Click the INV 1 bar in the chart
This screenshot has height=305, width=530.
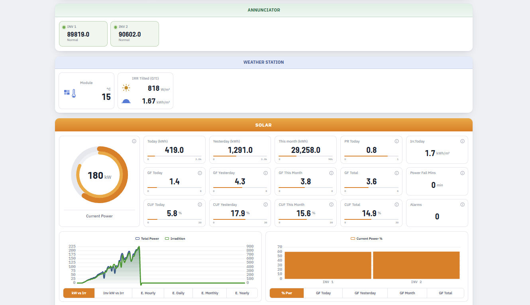[328, 265]
